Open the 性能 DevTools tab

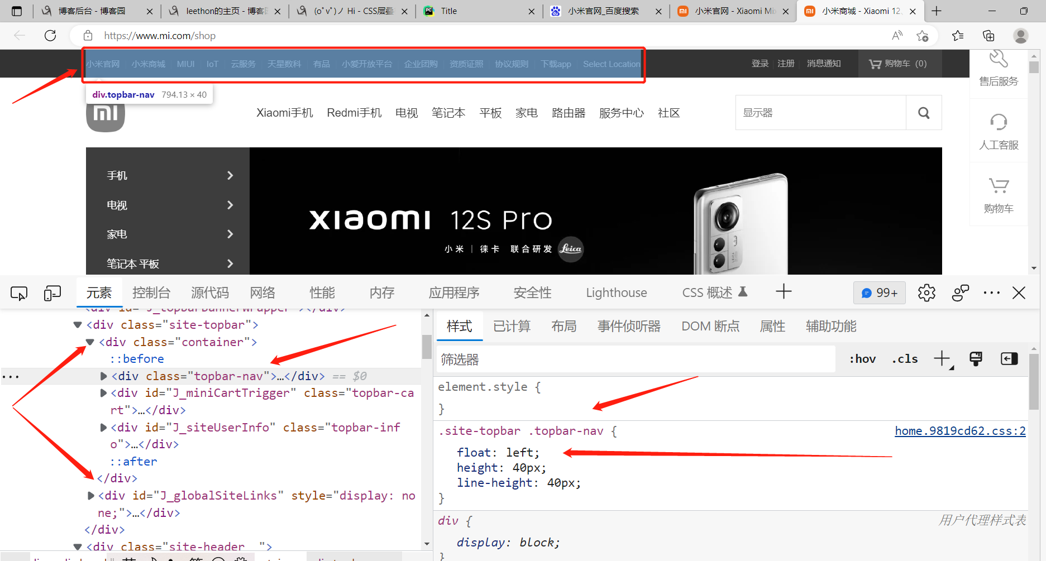coord(322,293)
